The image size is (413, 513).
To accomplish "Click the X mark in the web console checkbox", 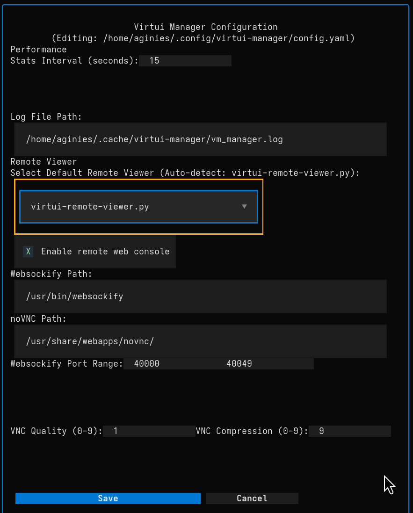I will click(x=28, y=251).
